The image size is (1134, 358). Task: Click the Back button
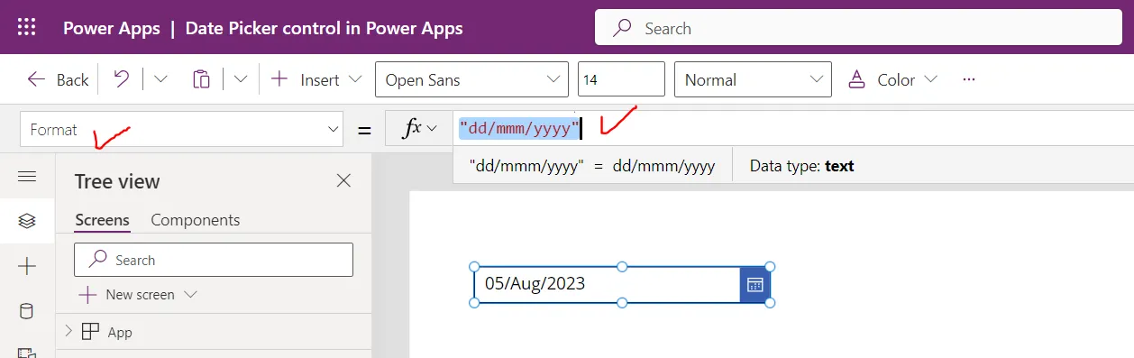tap(58, 79)
